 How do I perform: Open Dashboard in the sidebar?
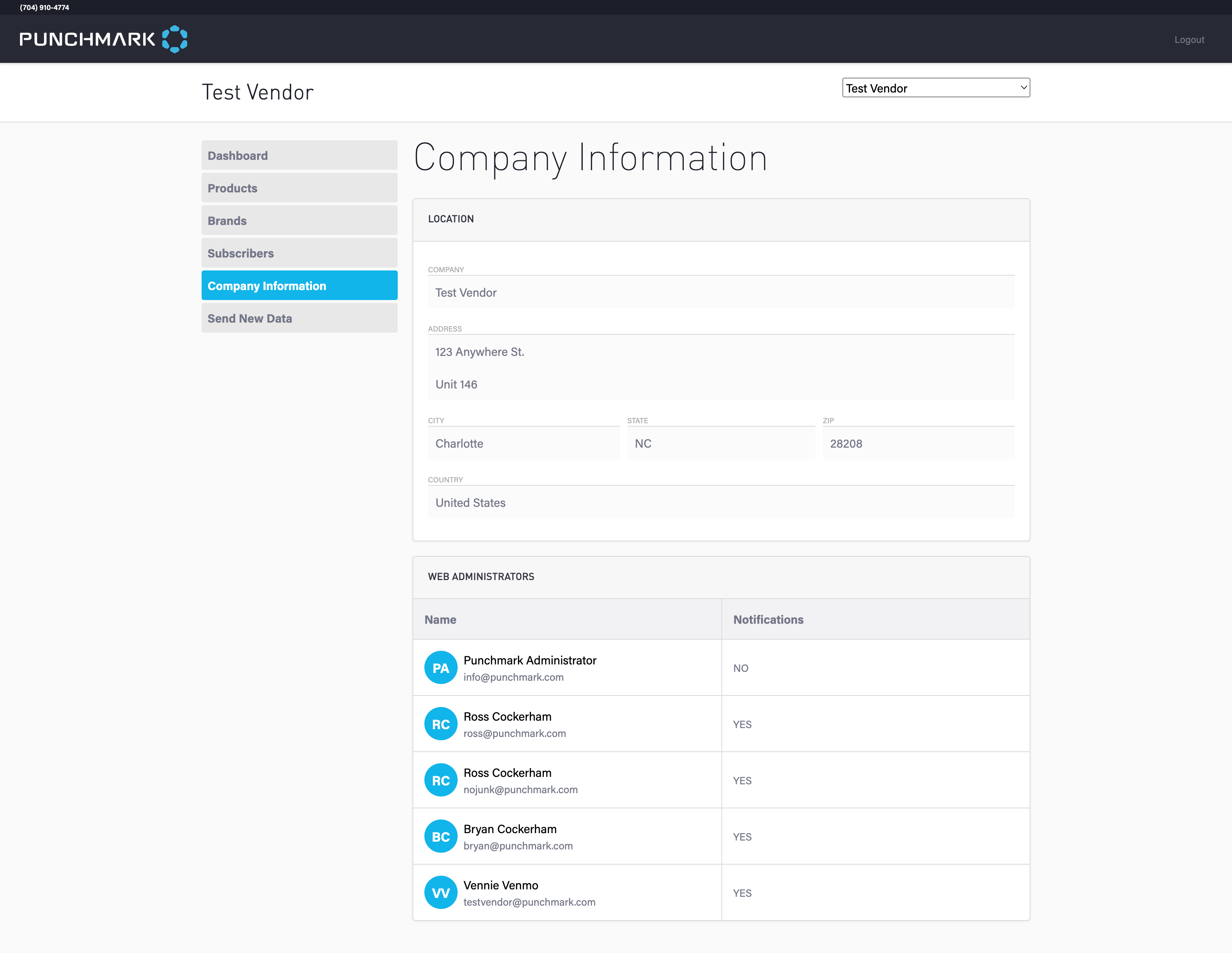[x=299, y=155]
